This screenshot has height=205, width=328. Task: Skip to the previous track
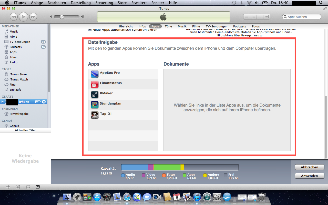point(14,17)
